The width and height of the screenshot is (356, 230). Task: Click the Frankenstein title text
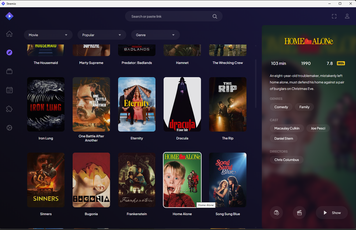coord(137,214)
